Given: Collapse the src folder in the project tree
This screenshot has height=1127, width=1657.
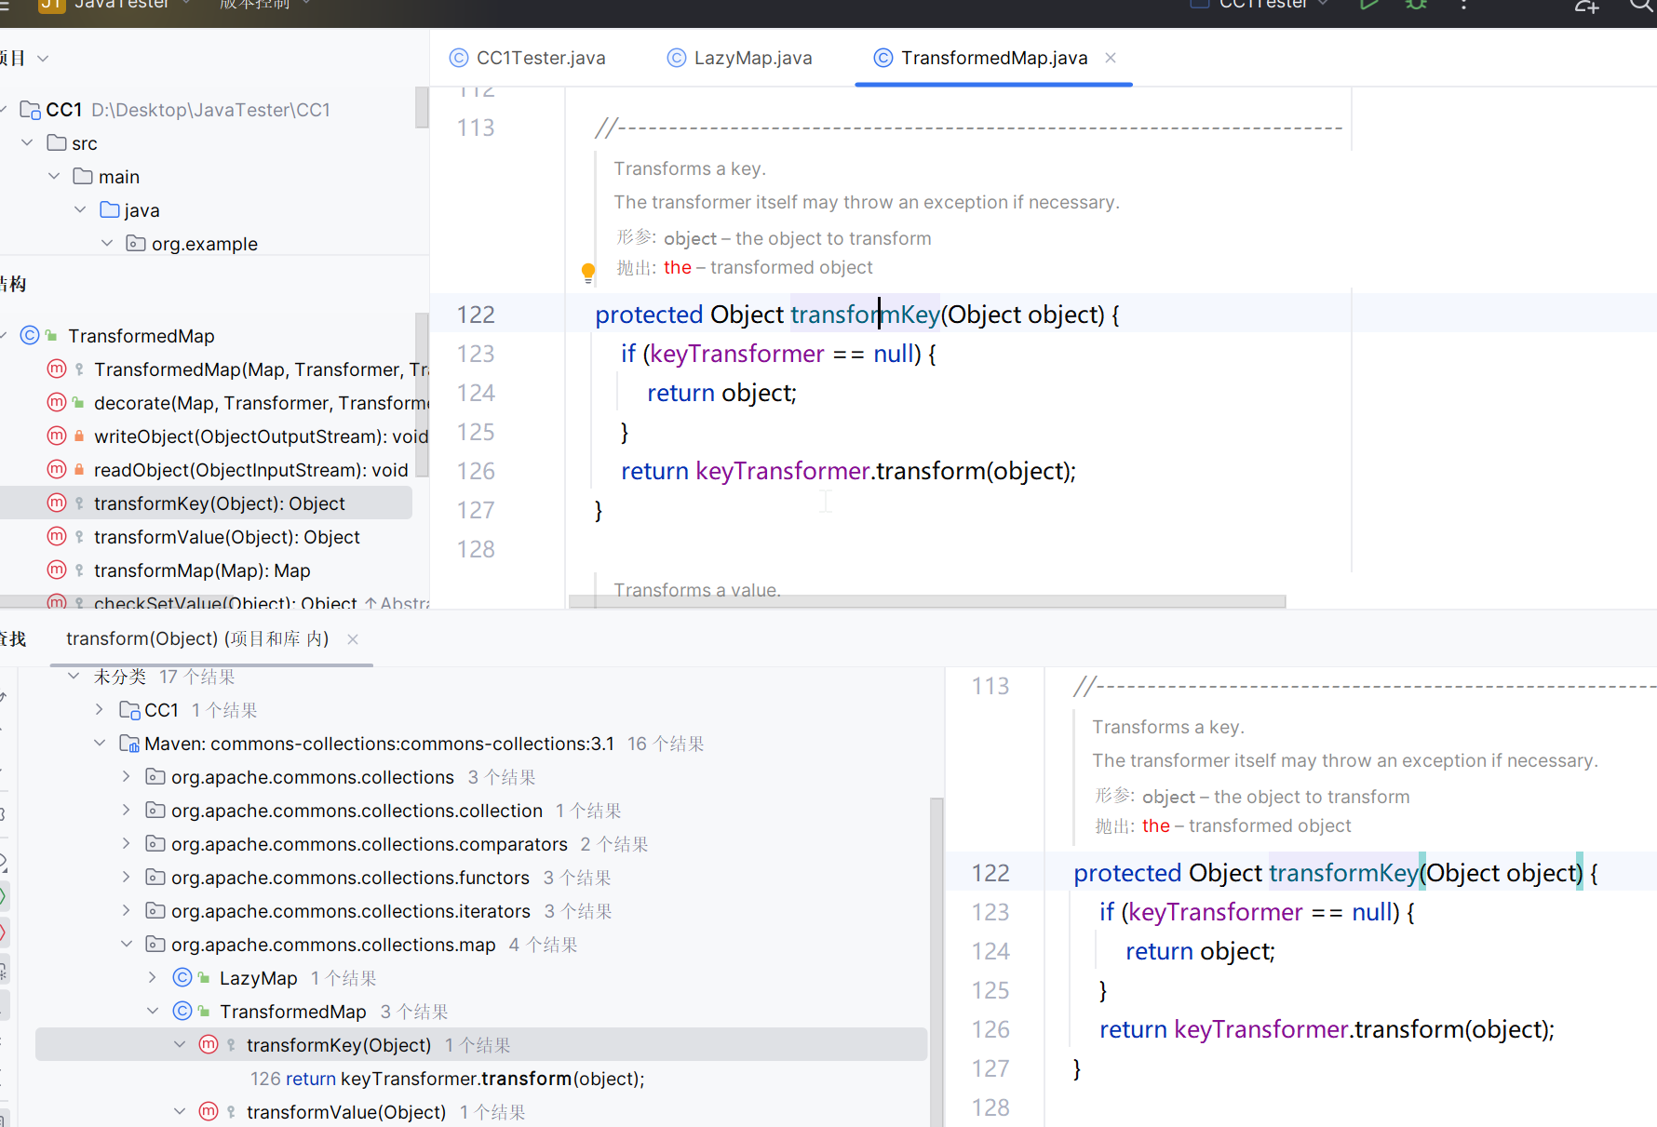Looking at the screenshot, I should (27, 143).
